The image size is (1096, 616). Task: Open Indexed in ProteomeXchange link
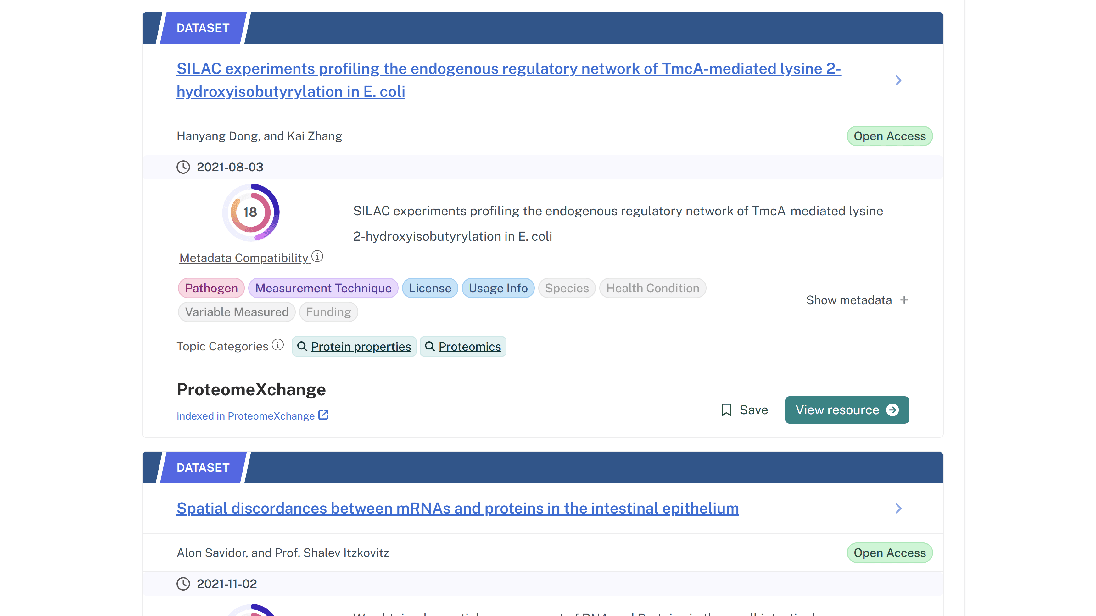pyautogui.click(x=245, y=416)
